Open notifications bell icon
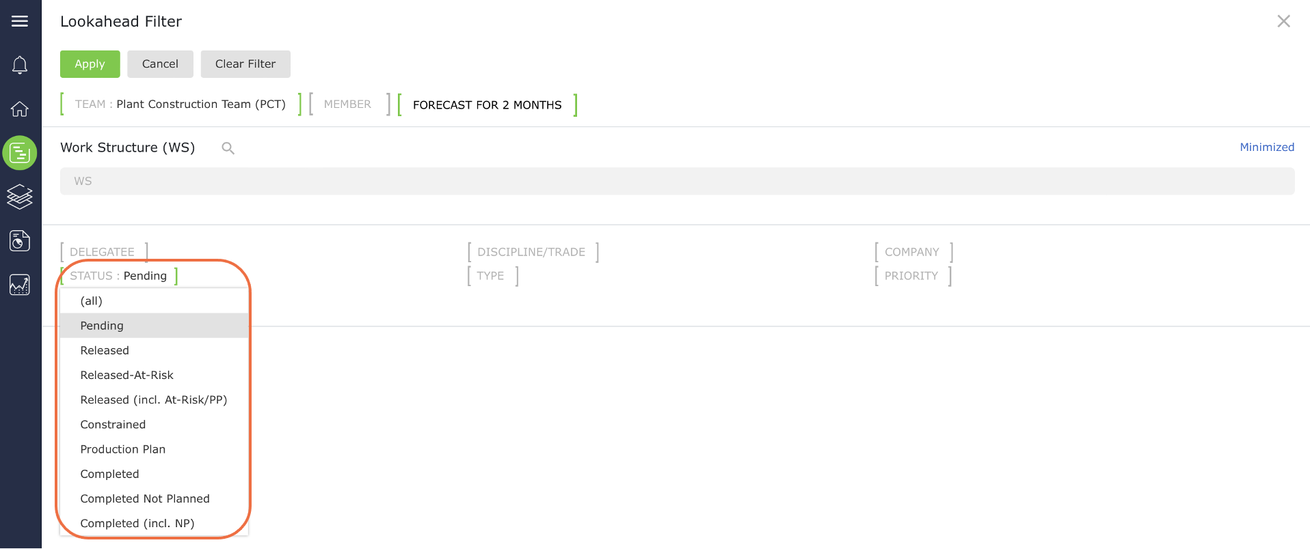 pyautogui.click(x=20, y=65)
